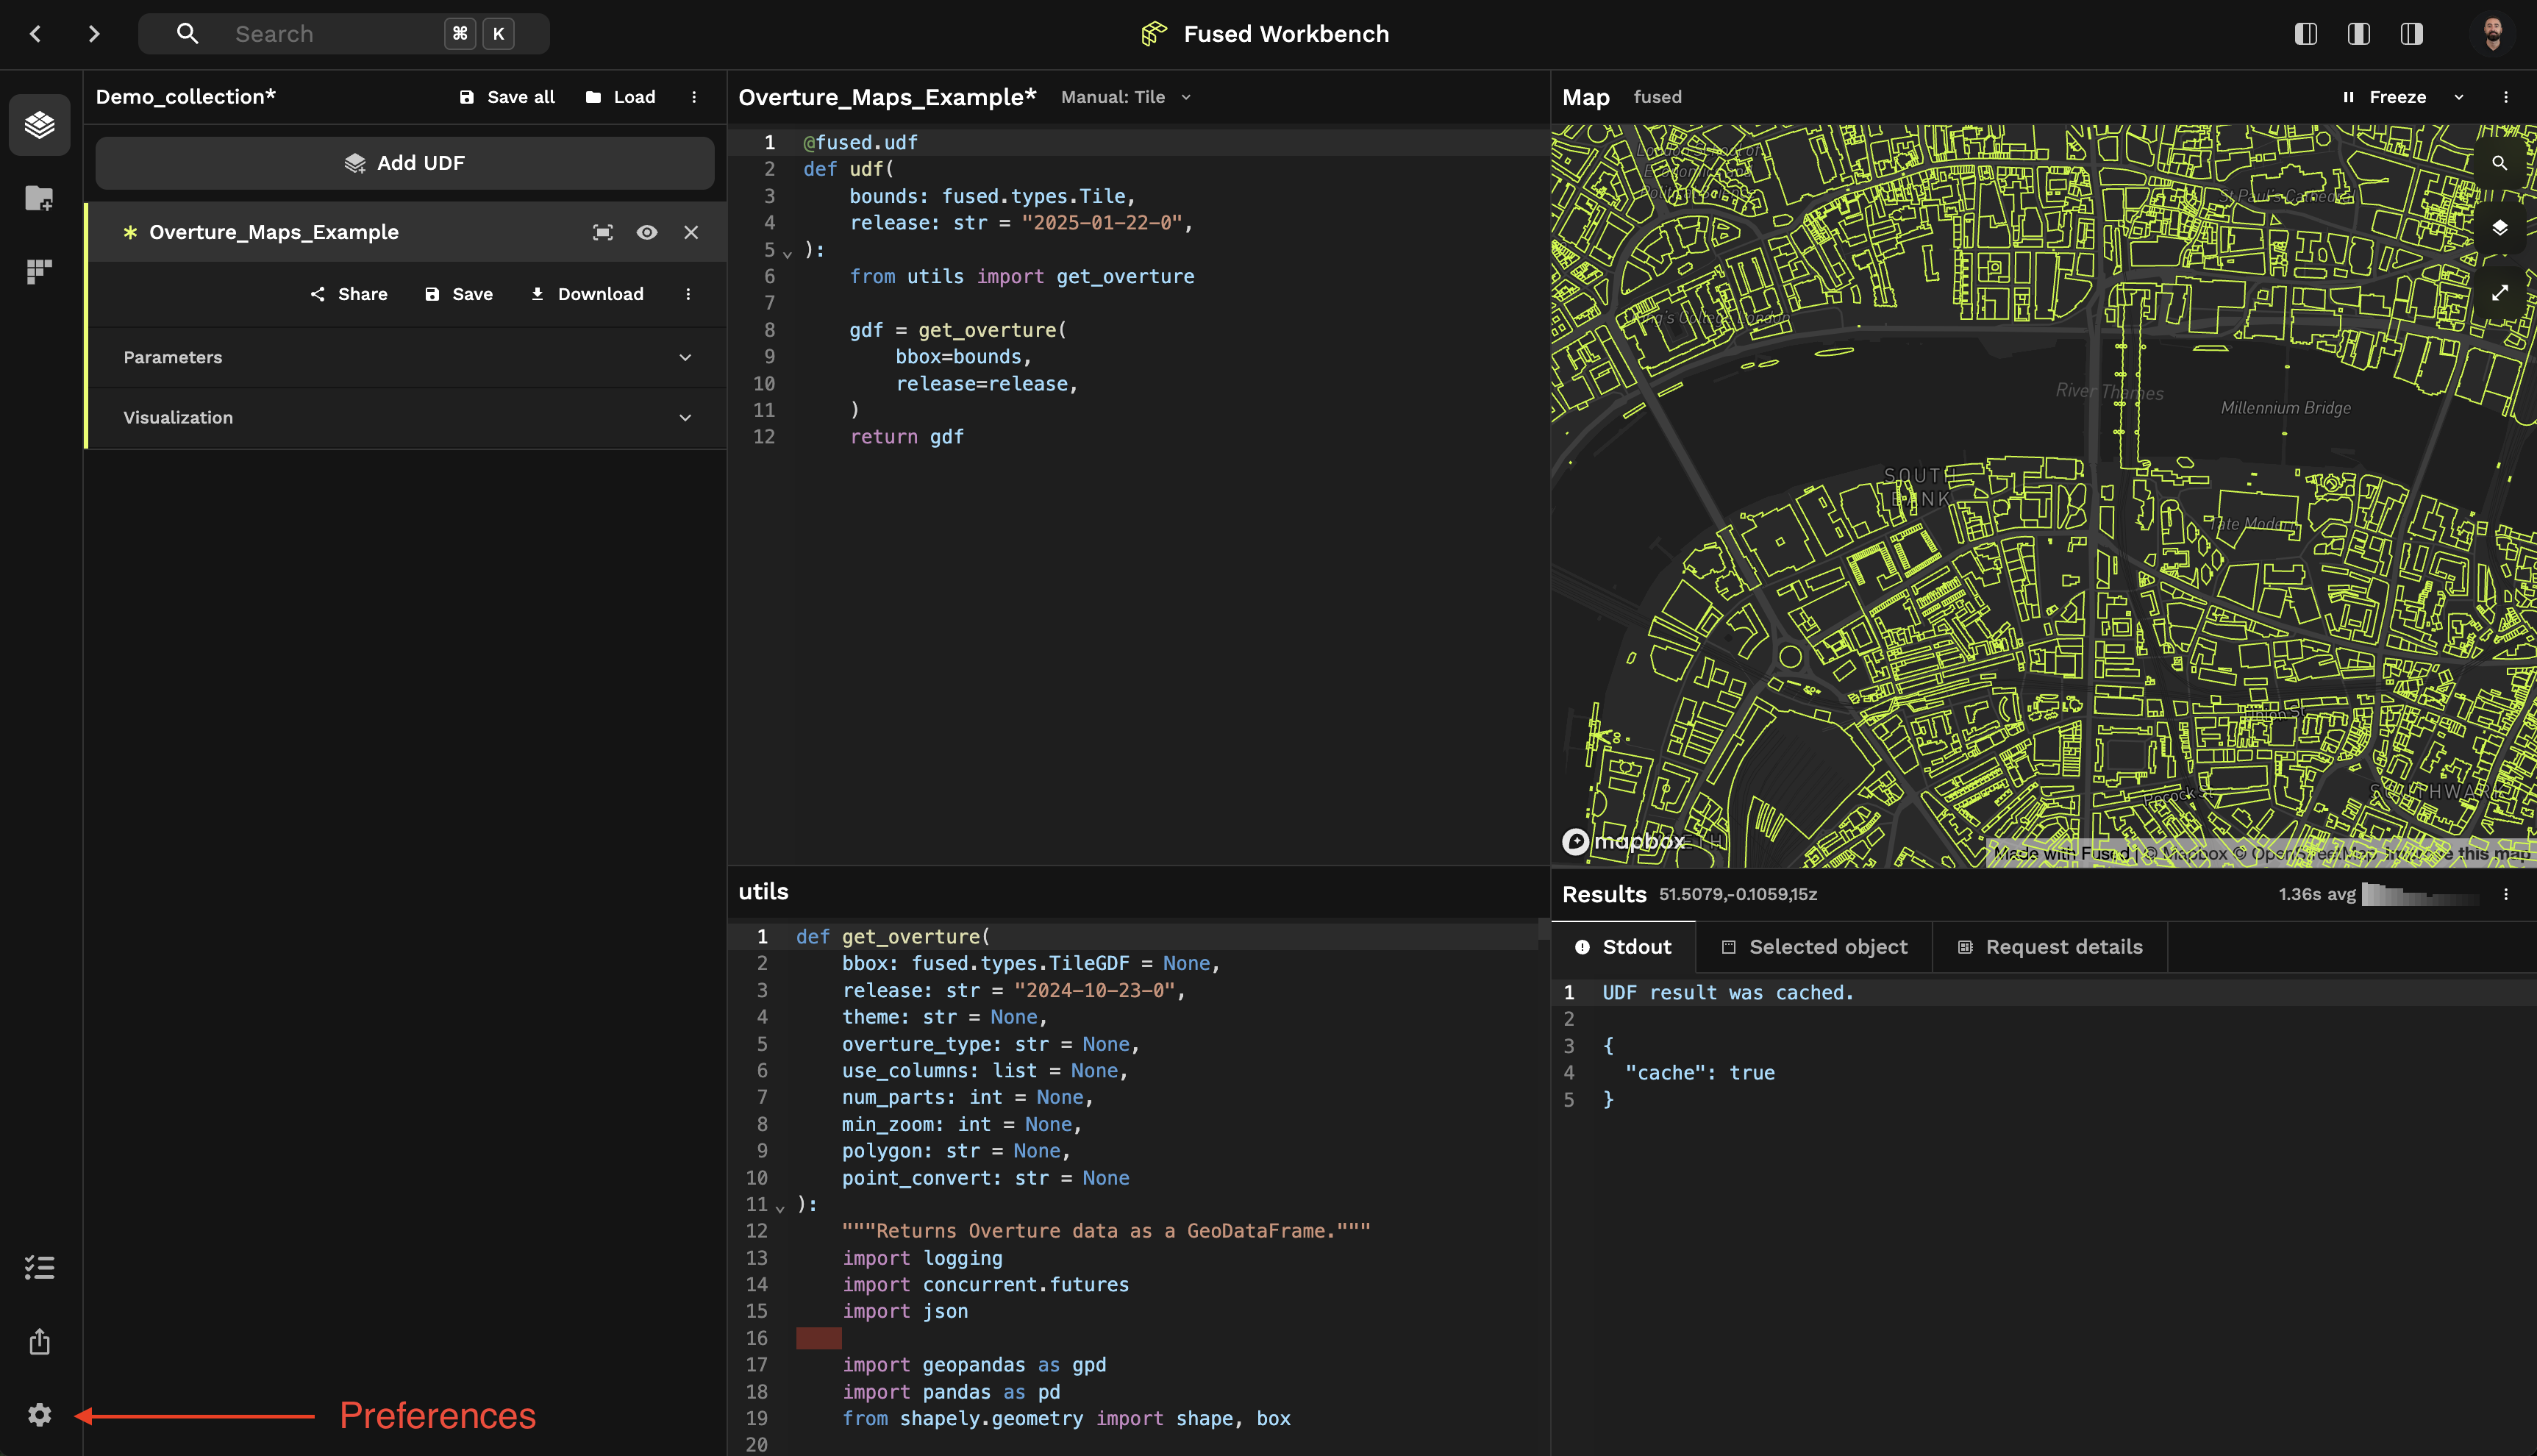This screenshot has width=2537, height=1456.
Task: Click the fused label beside Map
Action: pos(1658,97)
